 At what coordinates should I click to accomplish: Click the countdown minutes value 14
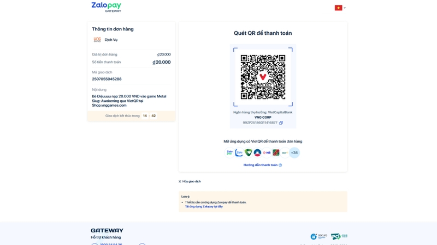click(145, 116)
